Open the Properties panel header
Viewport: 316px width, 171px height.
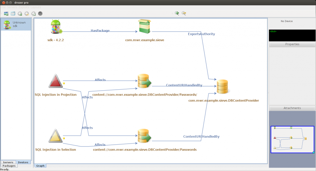[x=292, y=44]
